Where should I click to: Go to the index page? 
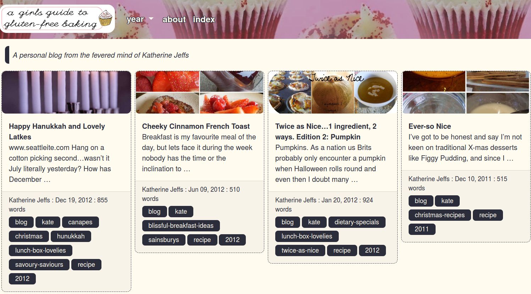click(204, 19)
